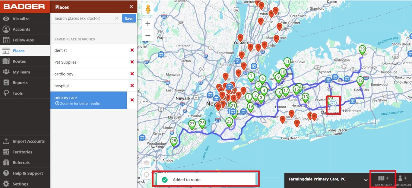The image size is (412, 188).
Task: Delete the primary care saved search
Action: coord(132,100)
